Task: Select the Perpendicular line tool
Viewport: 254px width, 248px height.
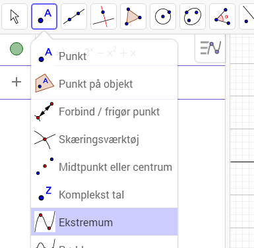Action: 104,16
